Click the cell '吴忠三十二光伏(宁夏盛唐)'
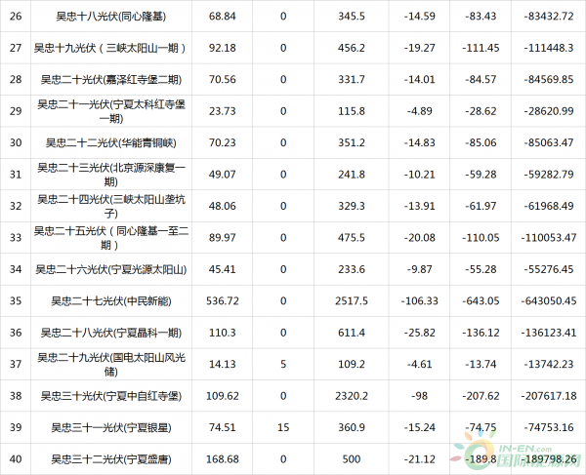 click(111, 459)
